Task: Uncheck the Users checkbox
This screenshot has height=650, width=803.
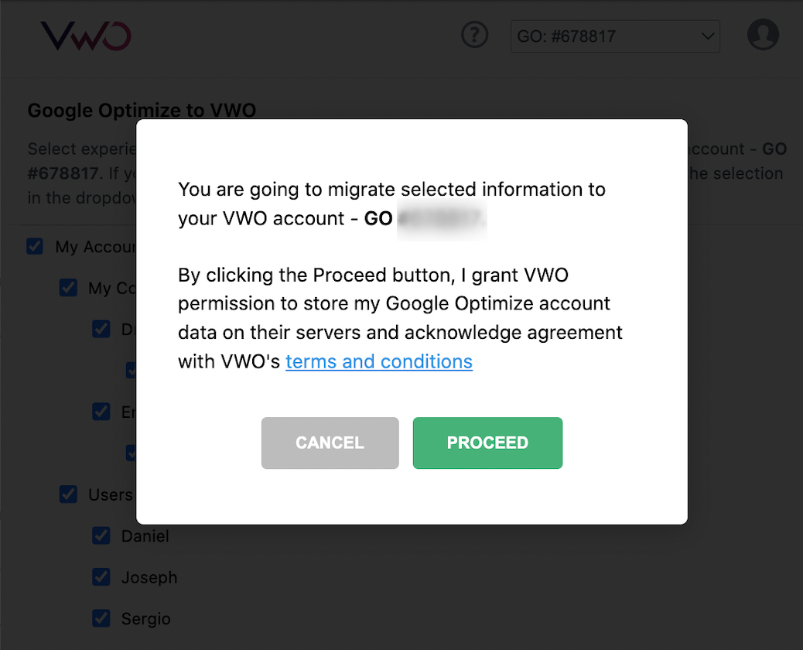Action: 68,494
